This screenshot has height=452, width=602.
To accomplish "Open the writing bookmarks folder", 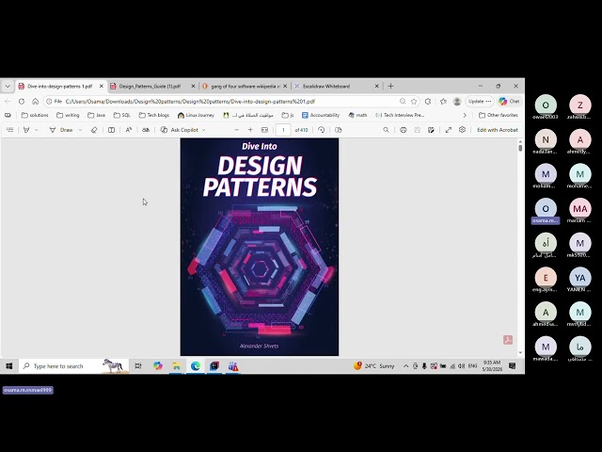I will click(x=68, y=115).
